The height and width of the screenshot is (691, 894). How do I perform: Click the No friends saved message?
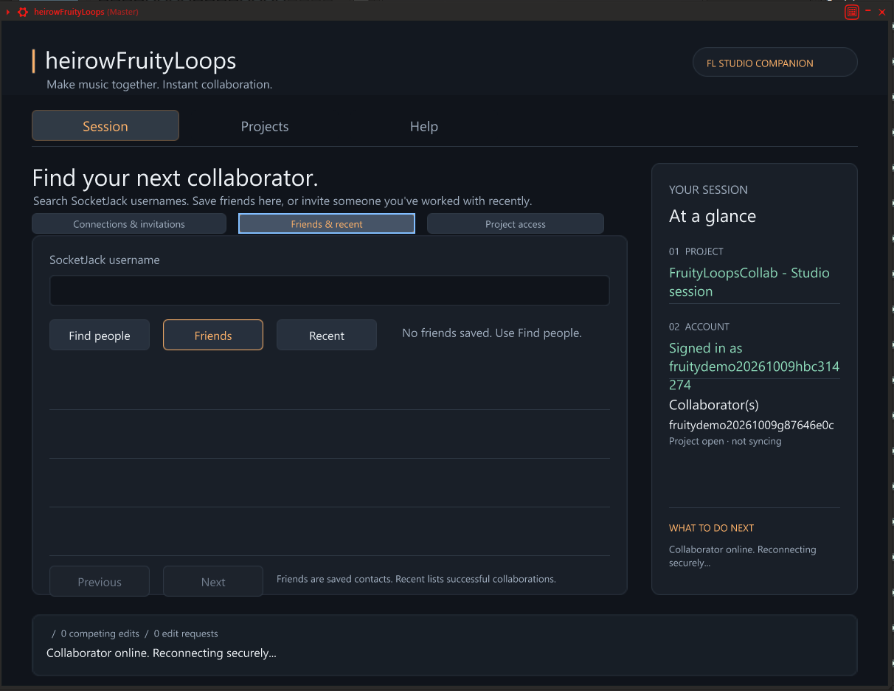492,333
